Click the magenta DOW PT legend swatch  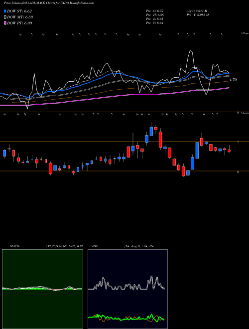(x=5, y=23)
